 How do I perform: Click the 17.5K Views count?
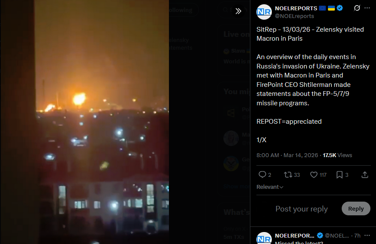point(337,155)
